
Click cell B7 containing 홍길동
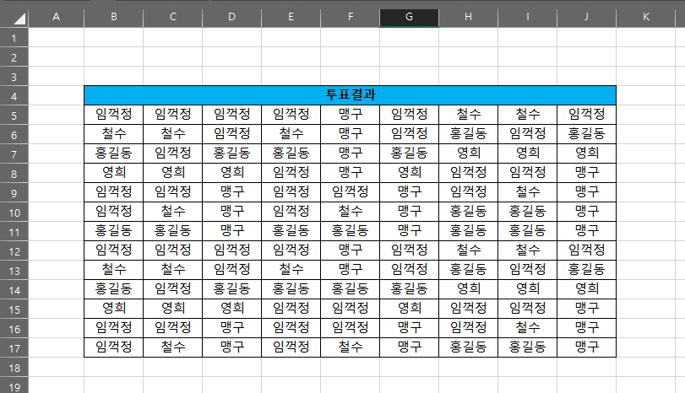point(113,153)
